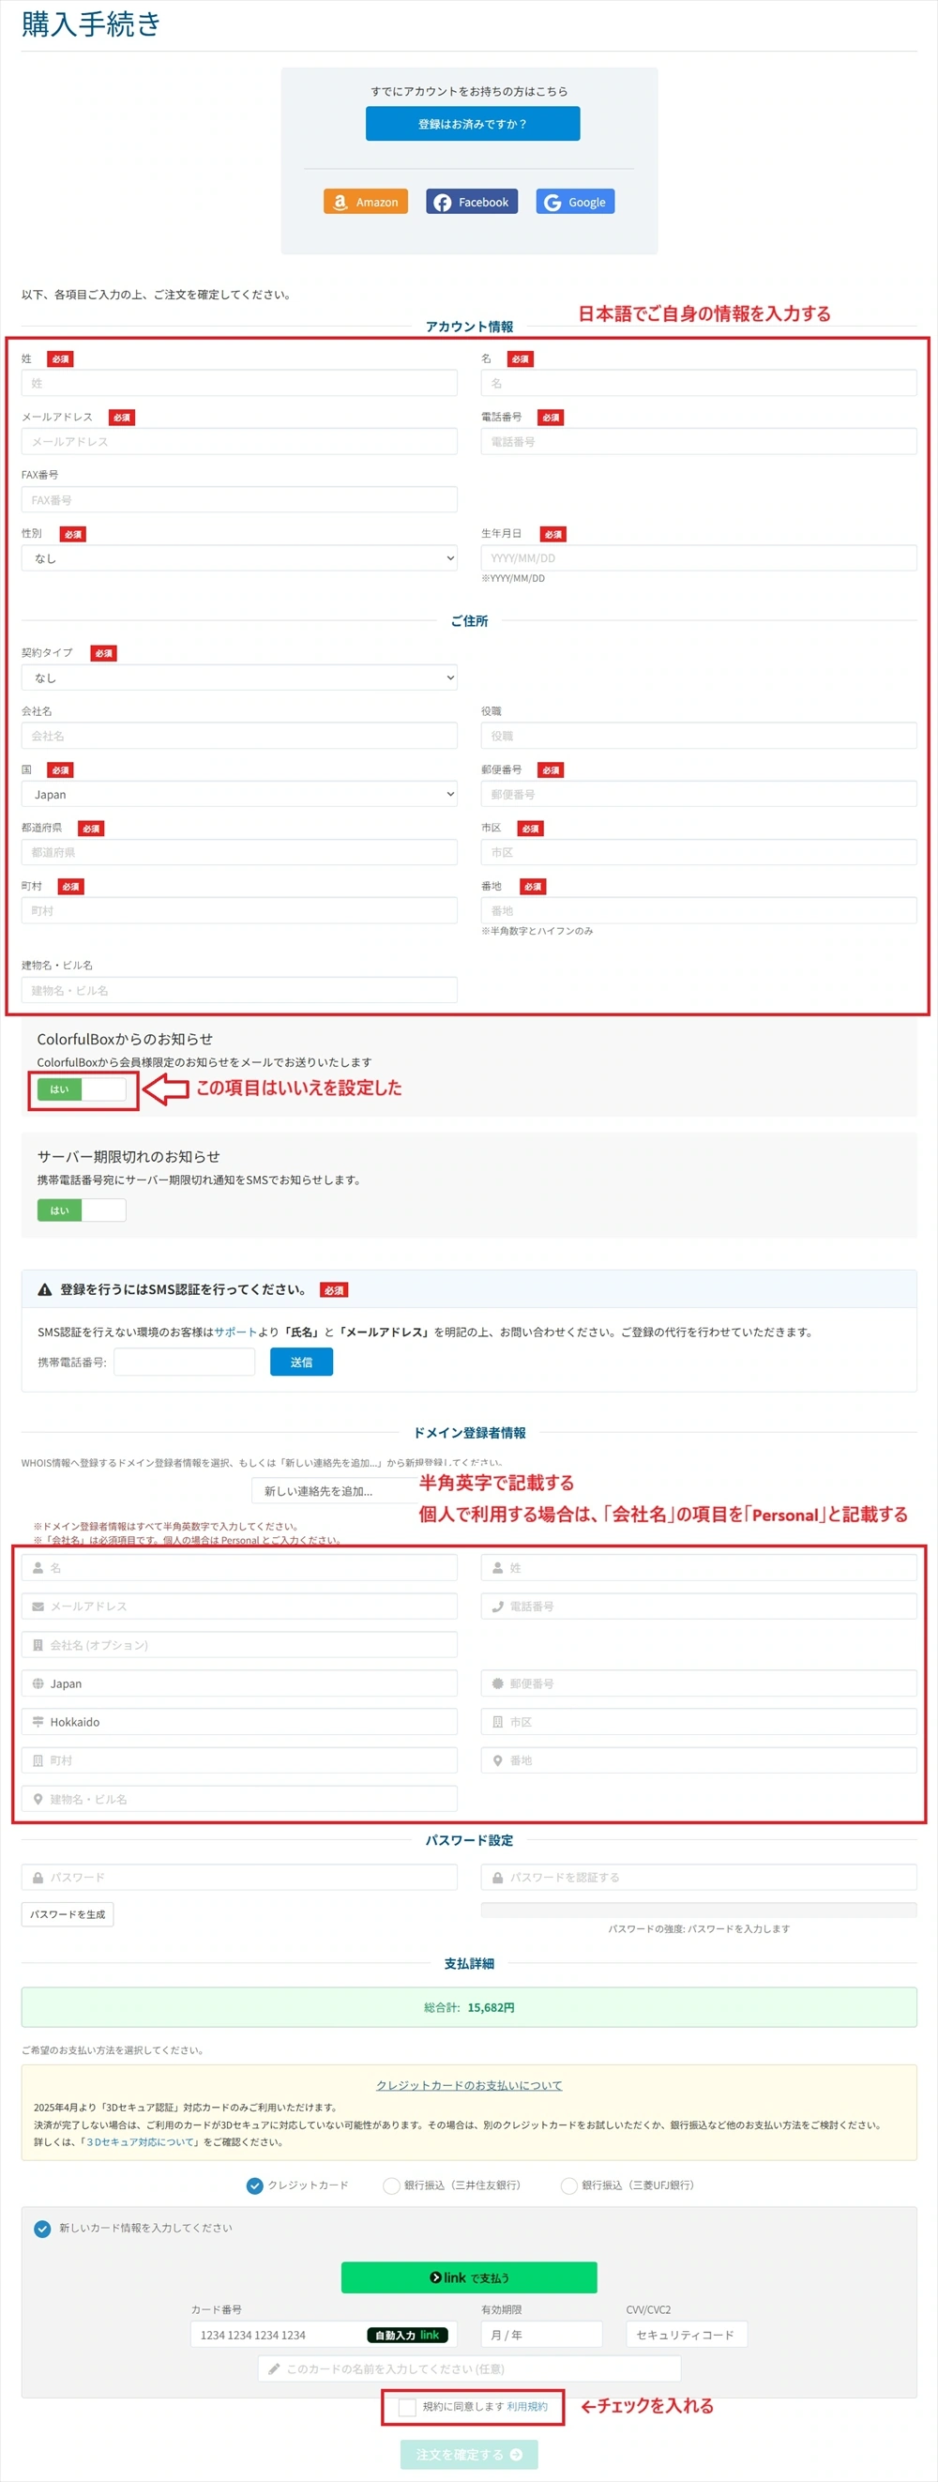Click the 建物名・ビル名 field in address section
This screenshot has width=938, height=2482.
tap(239, 990)
